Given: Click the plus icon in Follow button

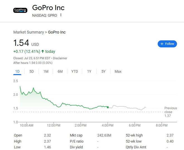Looking at the screenshot, I should tap(162, 44).
